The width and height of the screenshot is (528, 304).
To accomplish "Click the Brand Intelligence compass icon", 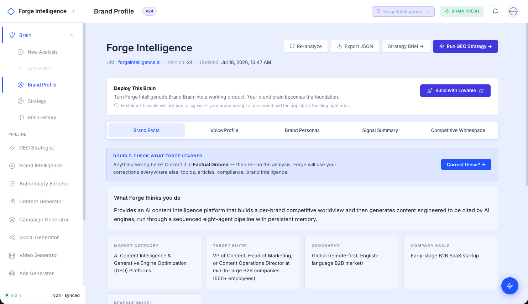I will 12,166.
